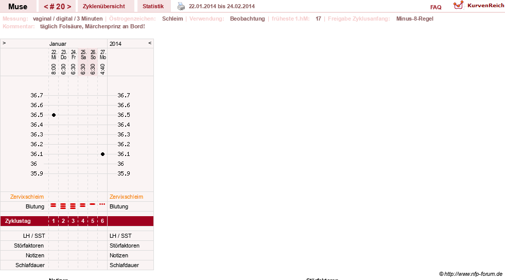Click the left Schlafdauer row label

(30, 265)
